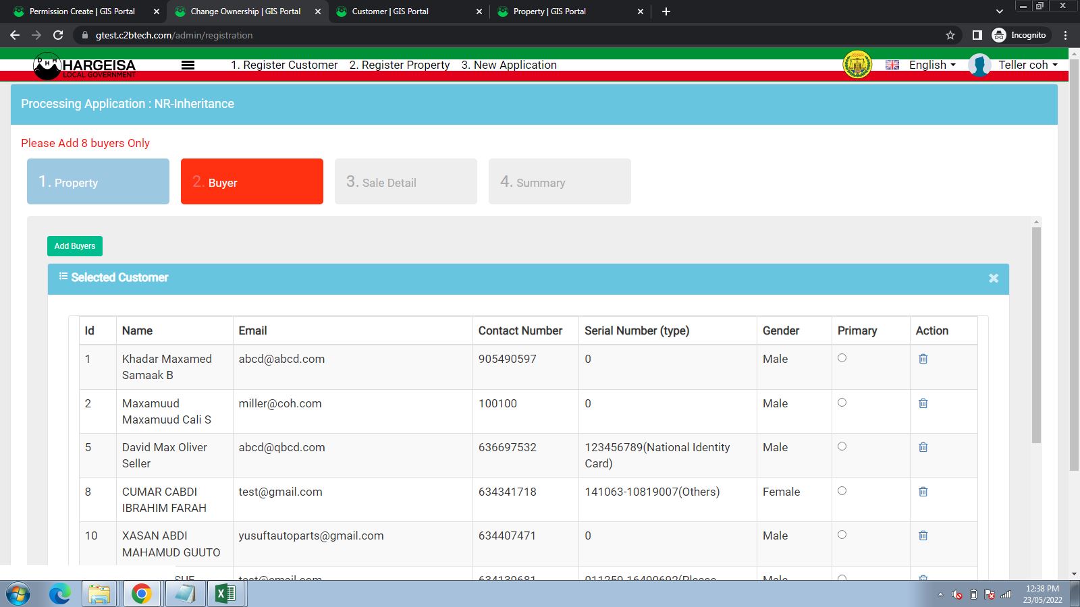Expand the Teller coh account dropdown

[1028, 65]
